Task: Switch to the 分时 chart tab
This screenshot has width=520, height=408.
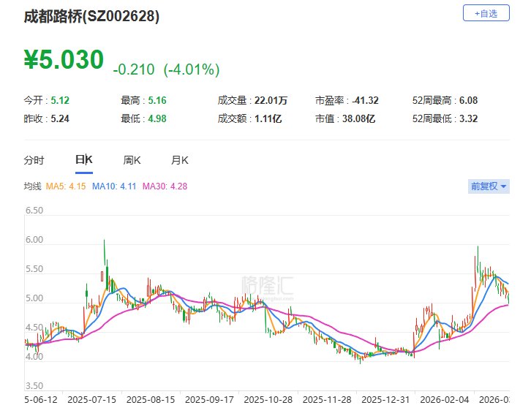Action: [34, 160]
